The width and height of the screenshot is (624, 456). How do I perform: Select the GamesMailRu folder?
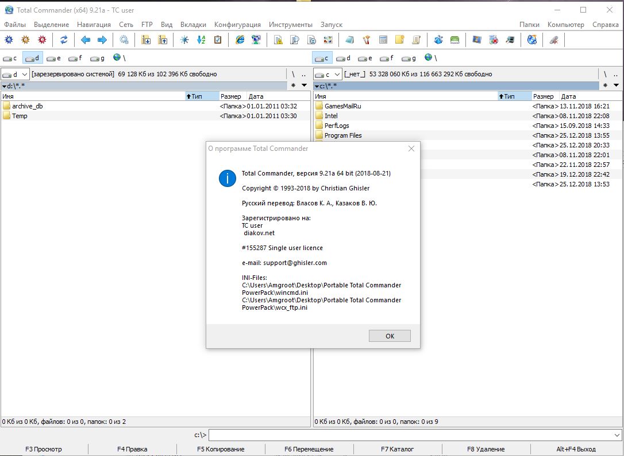point(468,106)
